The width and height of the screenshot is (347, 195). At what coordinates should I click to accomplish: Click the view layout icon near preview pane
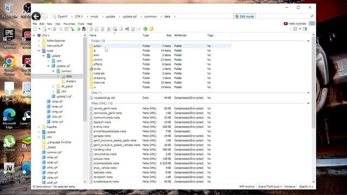[x=295, y=29]
